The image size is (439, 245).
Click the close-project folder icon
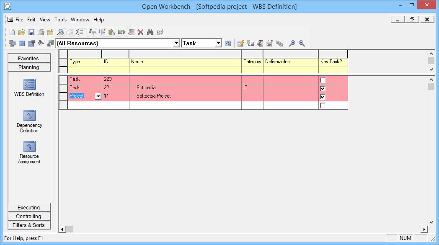point(50,32)
